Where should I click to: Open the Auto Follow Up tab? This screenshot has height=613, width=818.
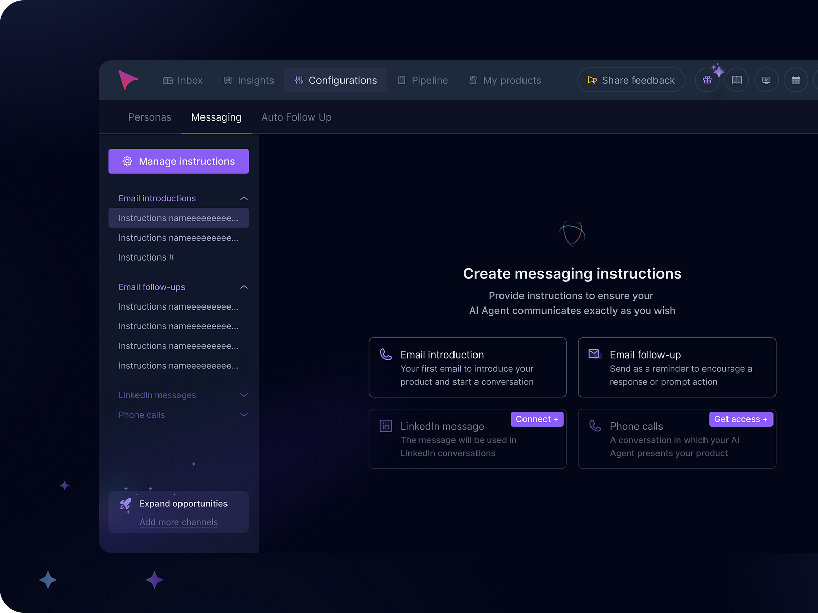pyautogui.click(x=296, y=117)
